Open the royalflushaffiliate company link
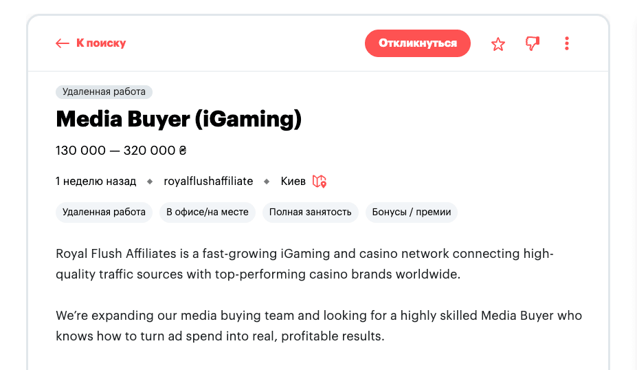637x370 pixels. (208, 182)
